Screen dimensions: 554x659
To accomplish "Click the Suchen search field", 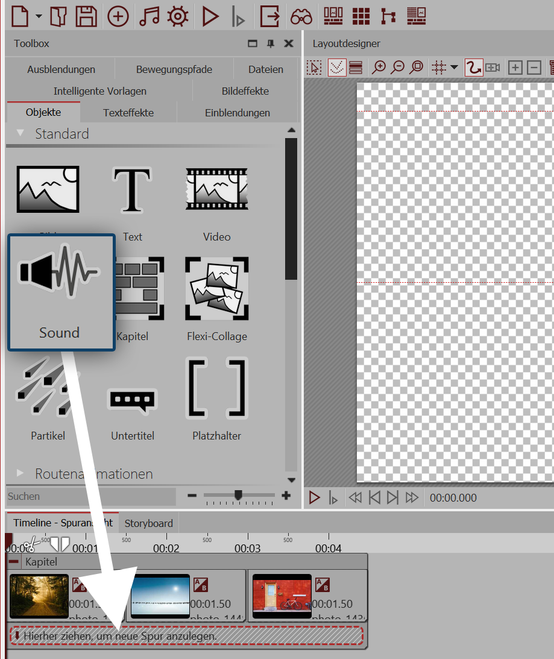I will click(90, 496).
